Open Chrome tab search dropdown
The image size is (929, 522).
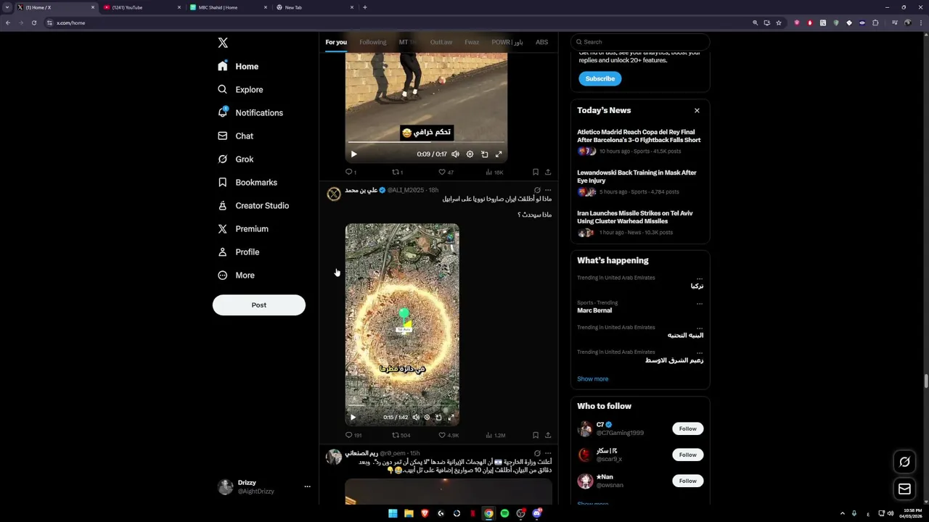(x=7, y=7)
